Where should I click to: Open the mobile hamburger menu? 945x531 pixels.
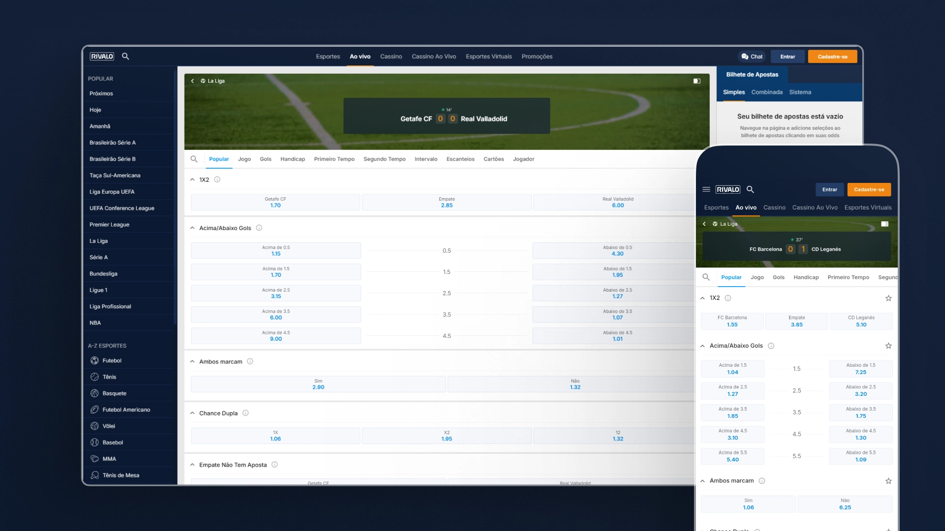706,190
